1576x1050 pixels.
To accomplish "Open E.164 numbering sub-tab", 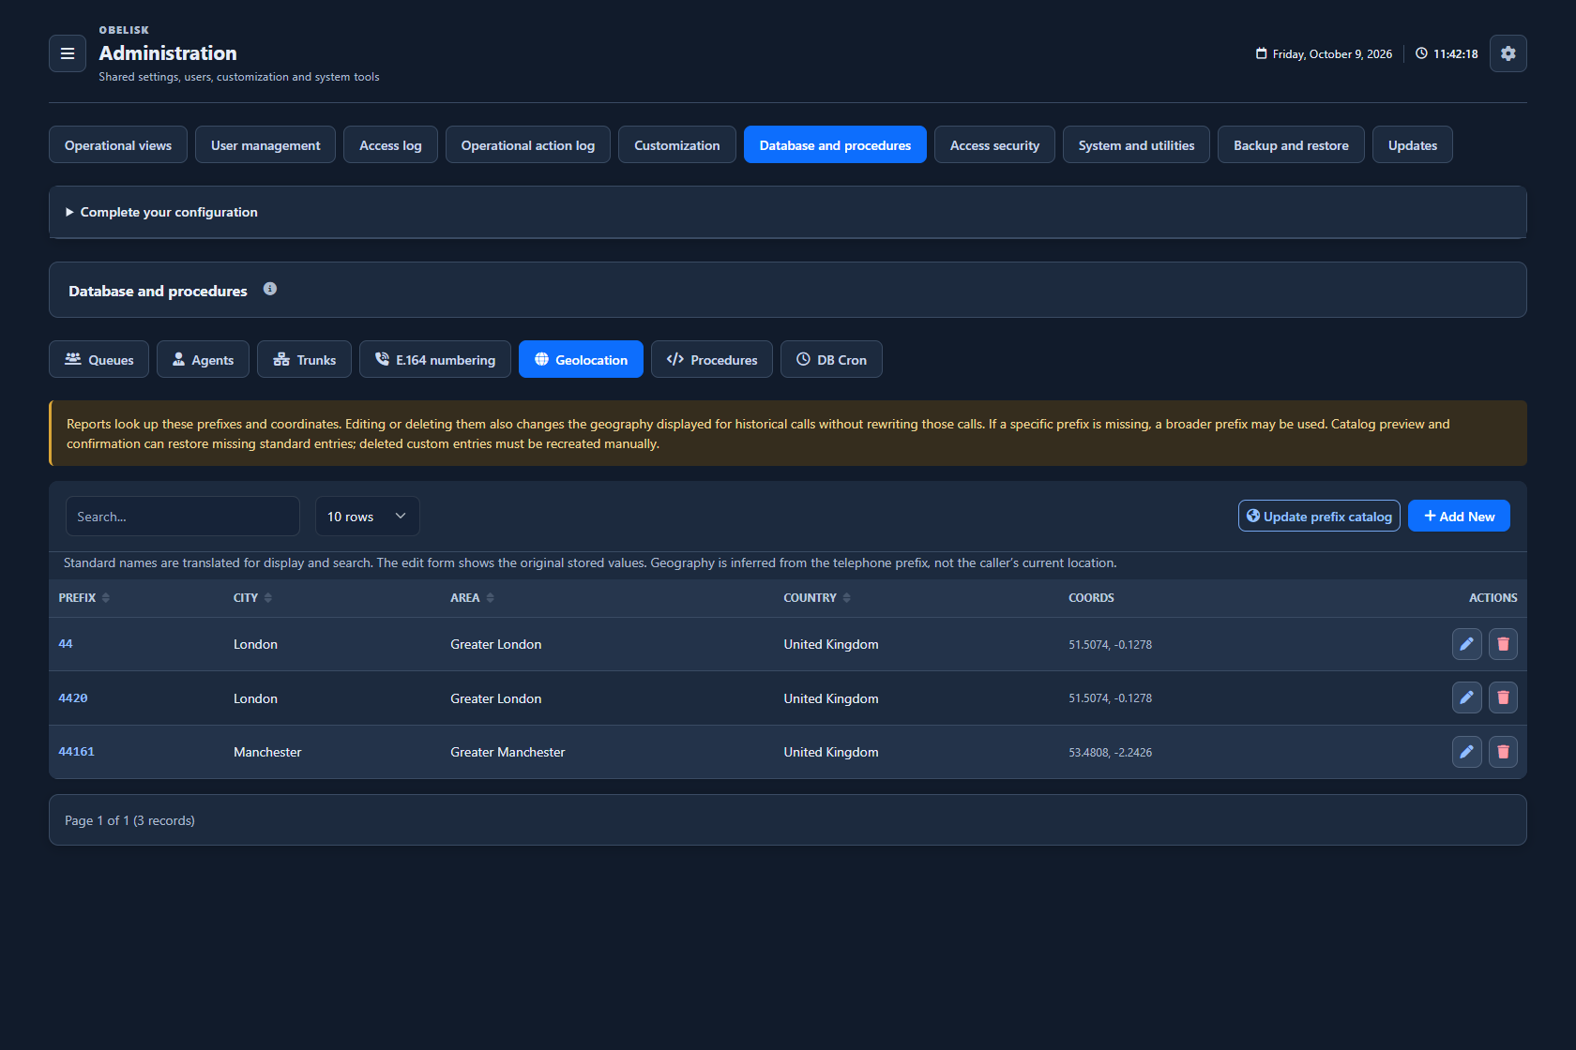I will click(435, 359).
